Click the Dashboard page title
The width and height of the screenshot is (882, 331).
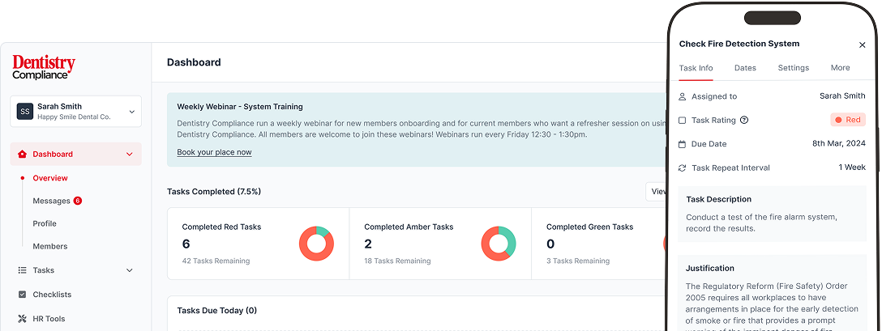pos(194,62)
